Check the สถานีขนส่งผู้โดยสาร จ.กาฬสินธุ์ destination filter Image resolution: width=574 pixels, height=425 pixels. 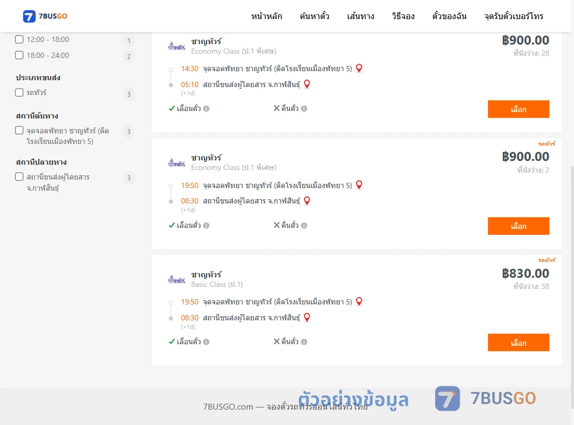coord(20,177)
